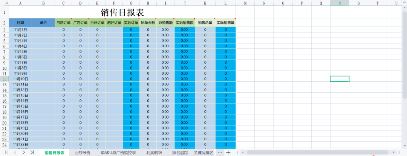The image size is (407, 156).
Task: Select the 11月1日 date cell
Action: 20,30
